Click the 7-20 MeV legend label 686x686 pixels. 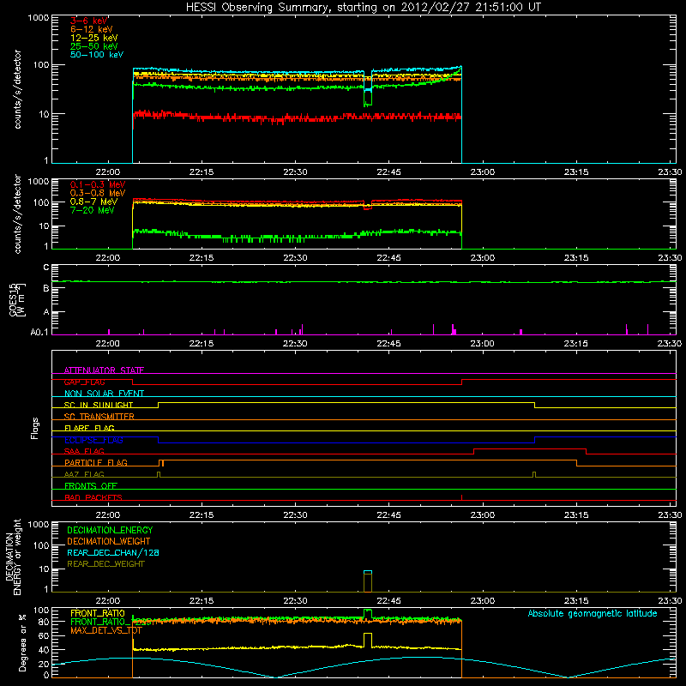(x=92, y=210)
